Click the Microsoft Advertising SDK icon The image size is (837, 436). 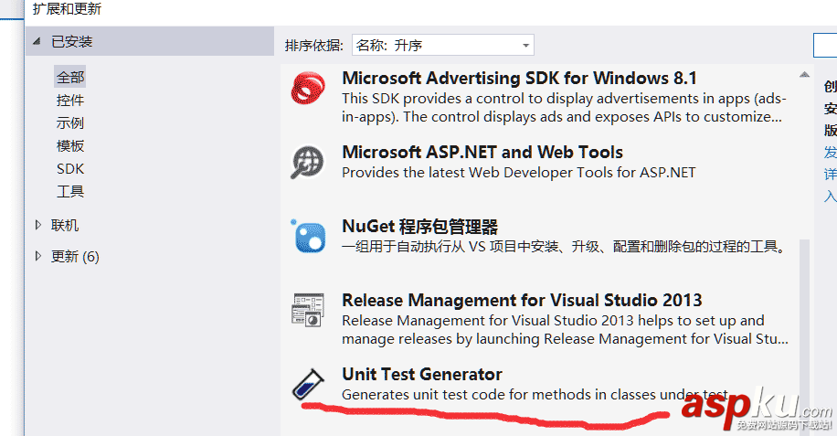(x=308, y=89)
